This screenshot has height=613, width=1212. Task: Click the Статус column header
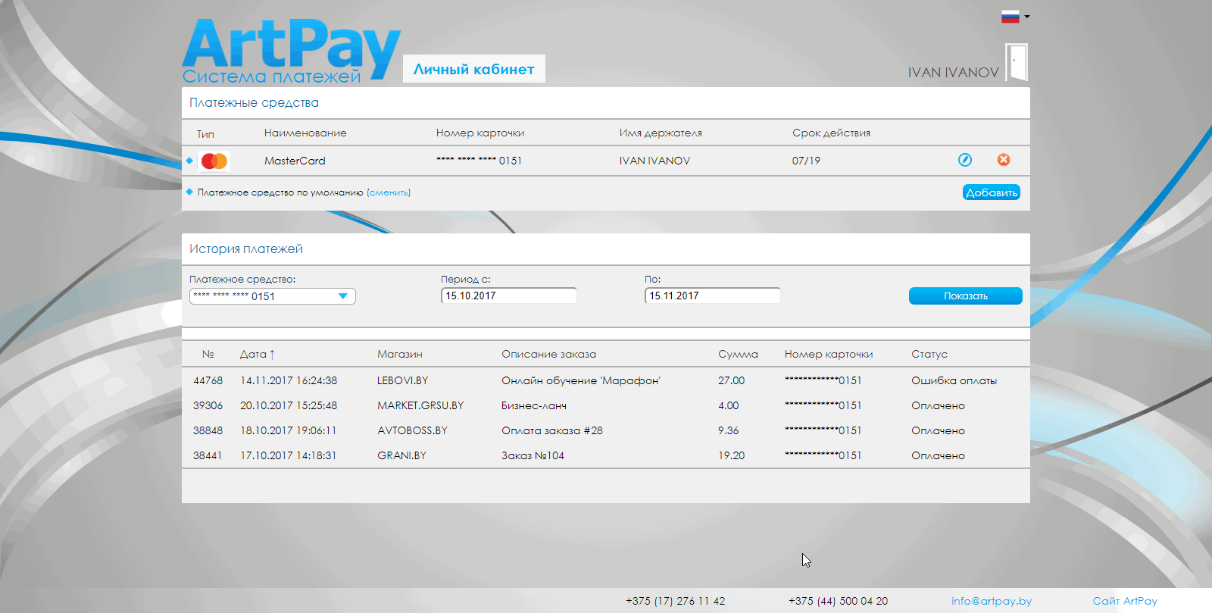[x=929, y=354]
